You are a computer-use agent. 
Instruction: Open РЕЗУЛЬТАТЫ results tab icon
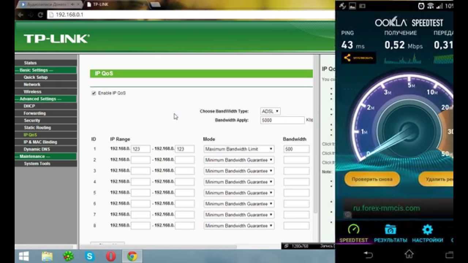[390, 229]
